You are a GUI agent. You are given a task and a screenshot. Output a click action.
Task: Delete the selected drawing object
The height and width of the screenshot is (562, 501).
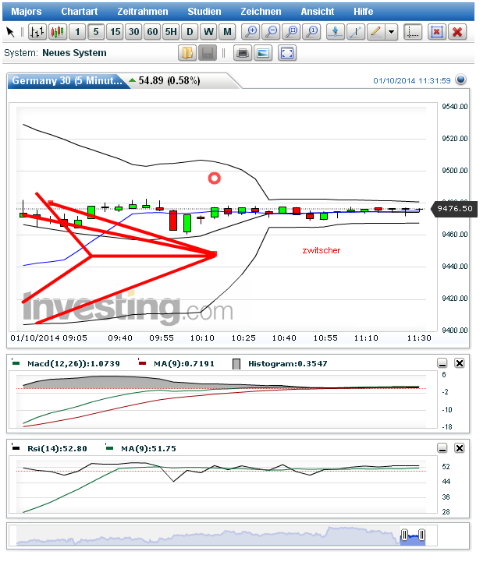[437, 32]
